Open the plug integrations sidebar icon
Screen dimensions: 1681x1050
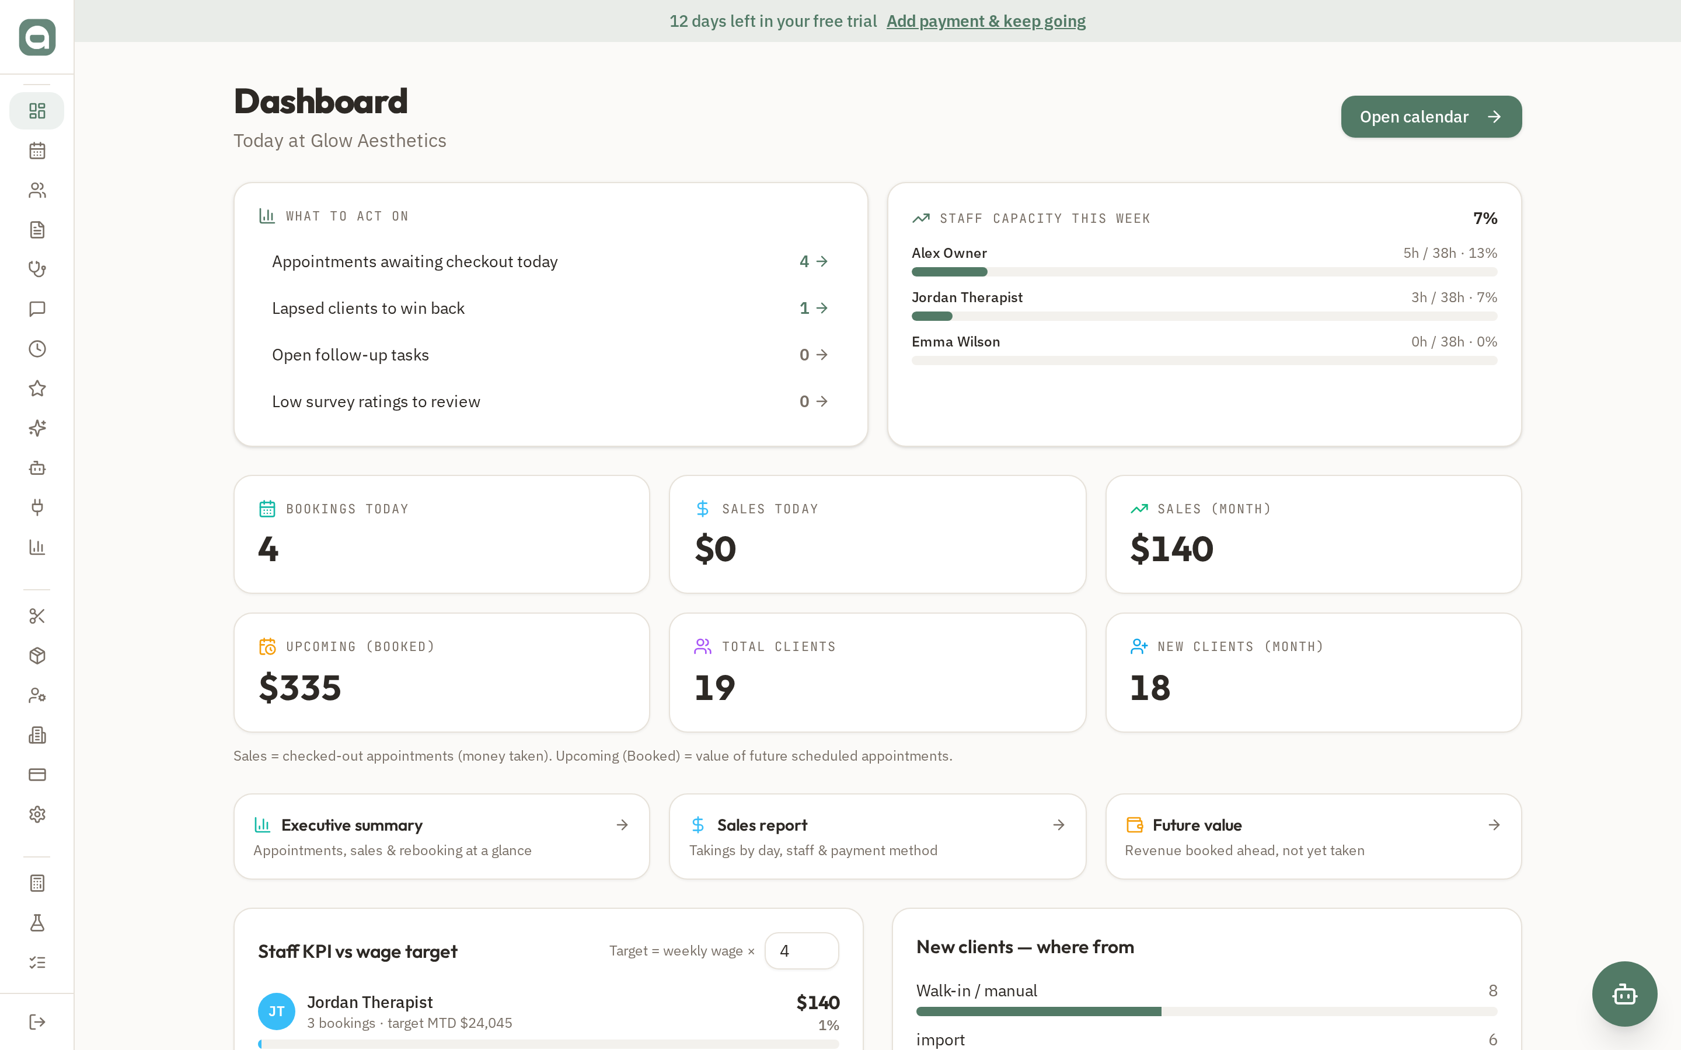click(37, 508)
